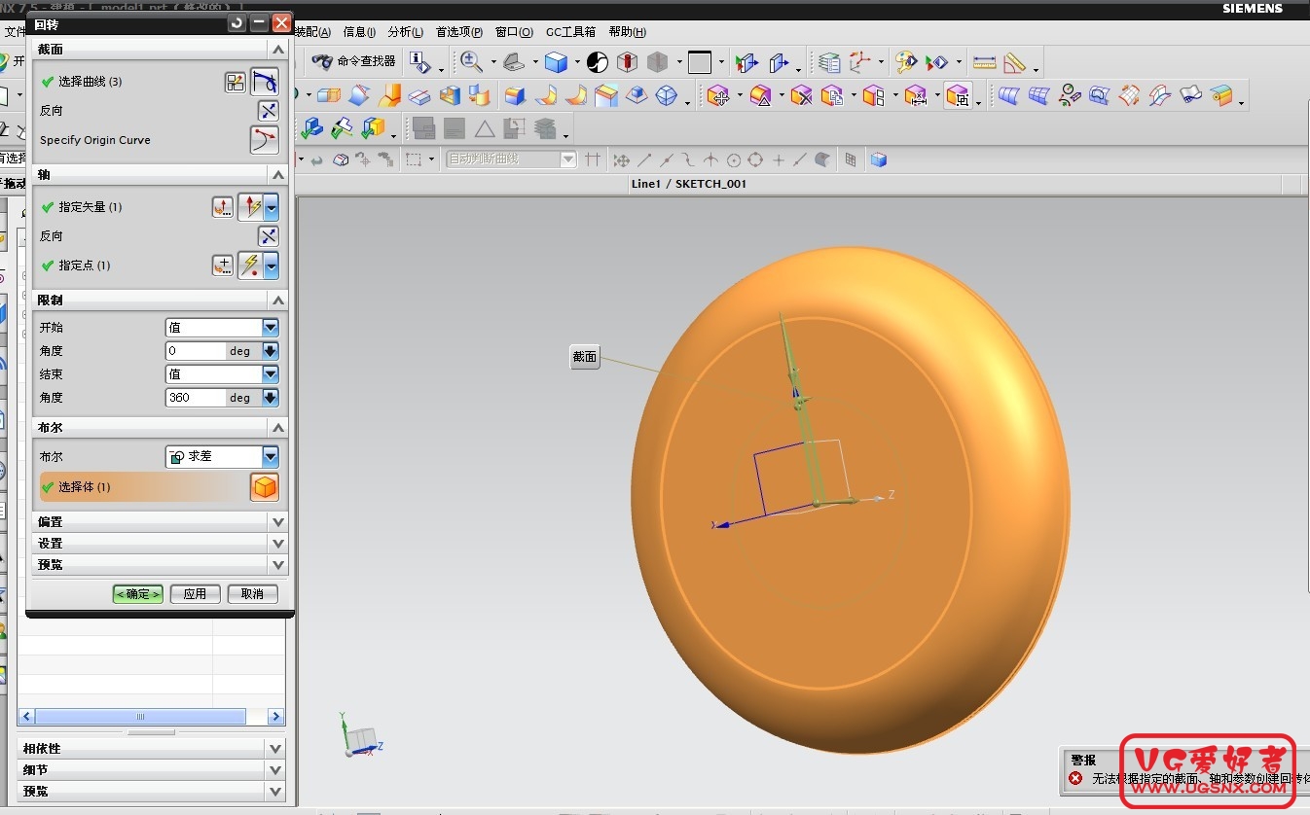Click the end angle field showing 360
Viewport: 1310px width, 815px height.
(x=196, y=398)
